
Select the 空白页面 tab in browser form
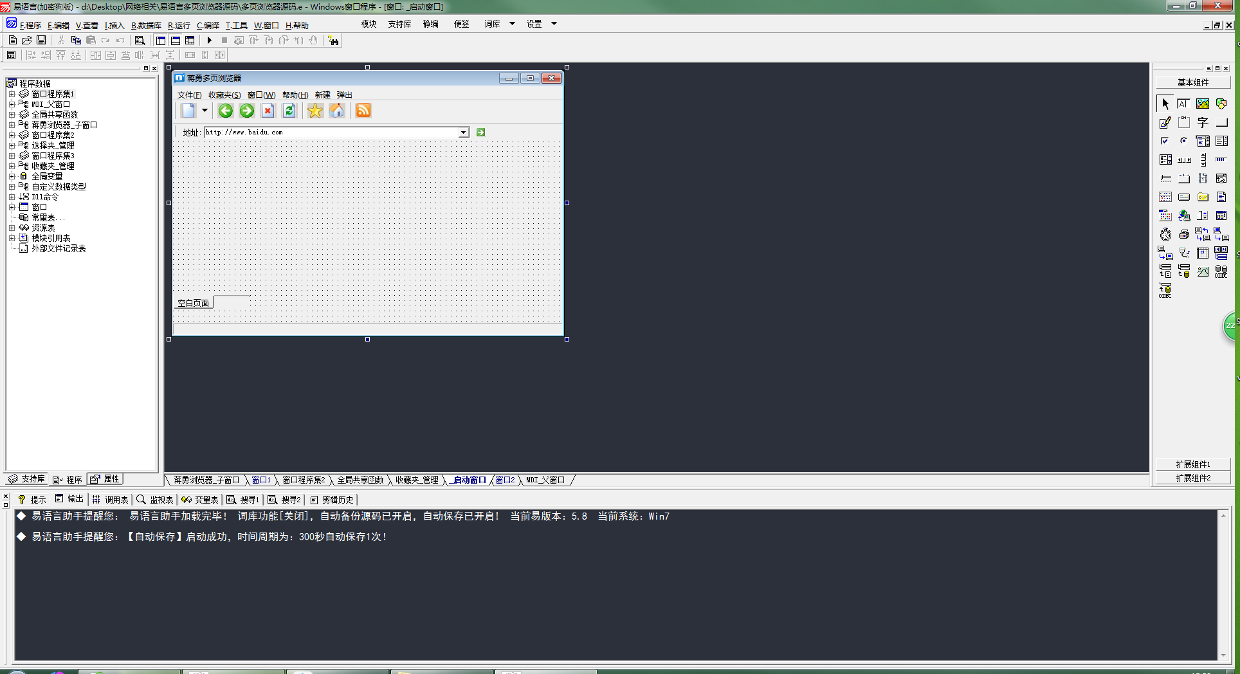pyautogui.click(x=194, y=303)
